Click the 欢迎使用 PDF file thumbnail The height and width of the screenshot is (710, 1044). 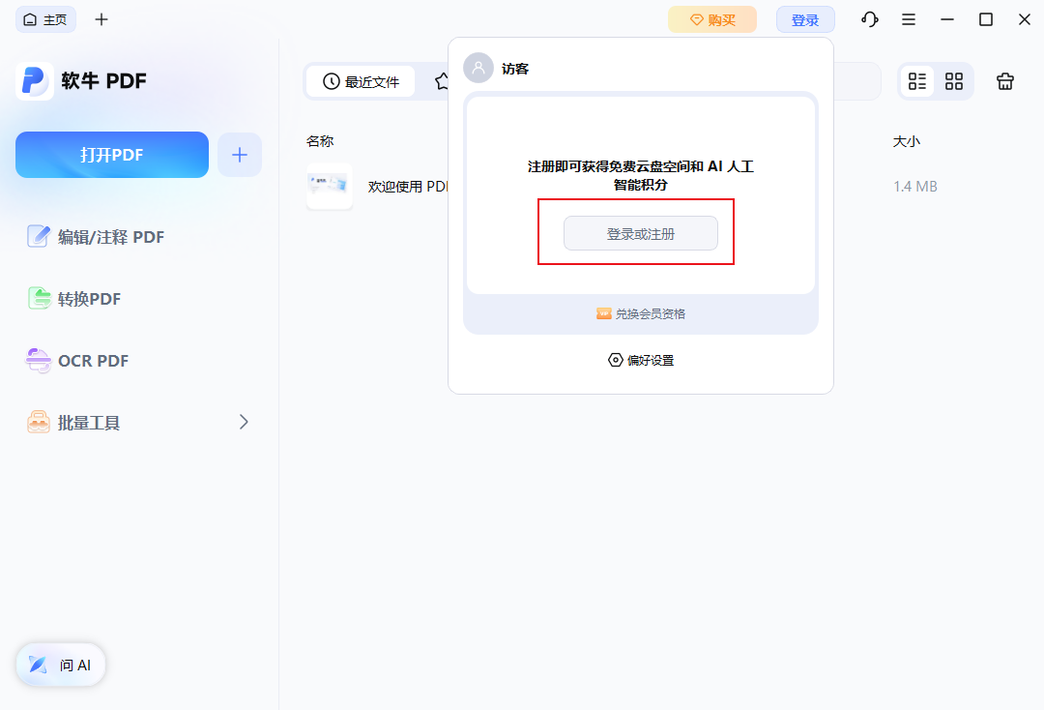[x=330, y=187]
